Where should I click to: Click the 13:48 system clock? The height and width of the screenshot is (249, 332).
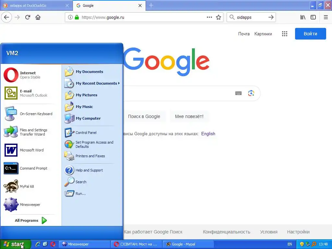pos(323,244)
